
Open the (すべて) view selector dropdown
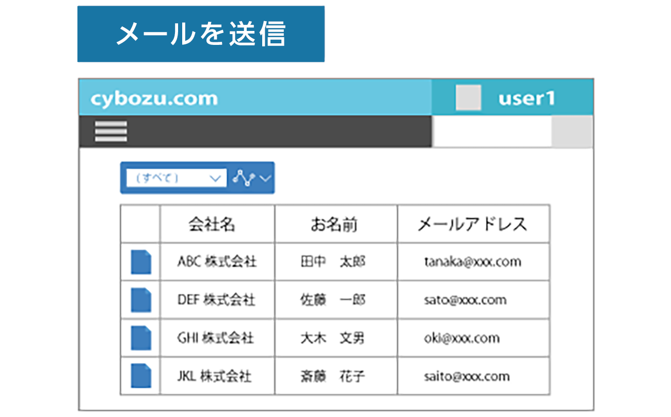click(173, 178)
